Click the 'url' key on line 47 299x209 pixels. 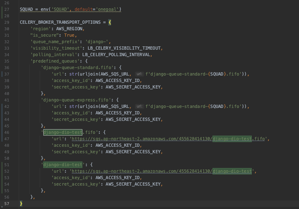point(57,139)
